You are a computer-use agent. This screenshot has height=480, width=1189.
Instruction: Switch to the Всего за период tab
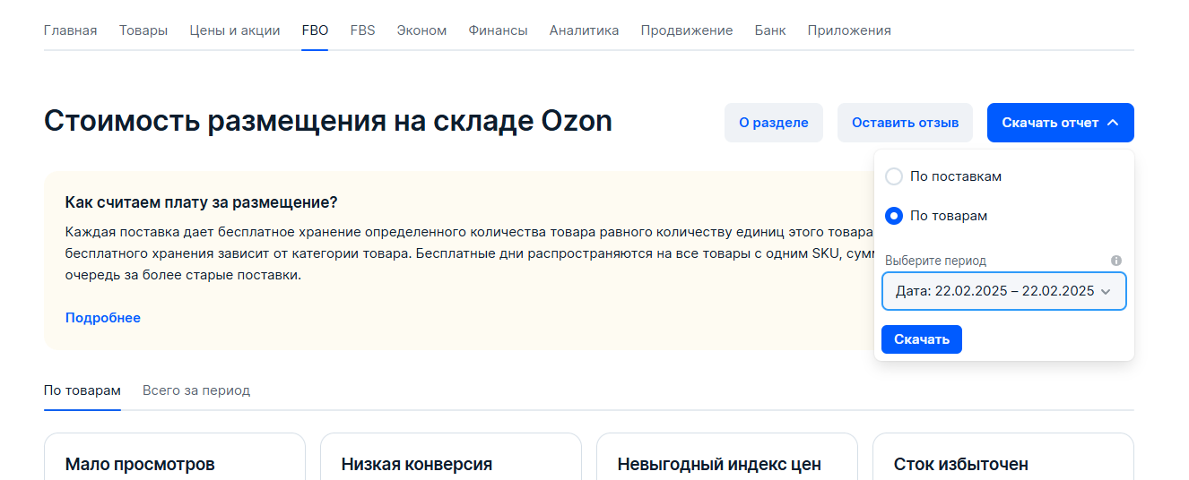coord(196,390)
